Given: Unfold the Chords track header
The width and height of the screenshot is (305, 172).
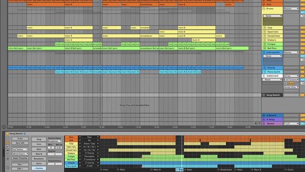Looking at the screenshot, I should (265, 68).
